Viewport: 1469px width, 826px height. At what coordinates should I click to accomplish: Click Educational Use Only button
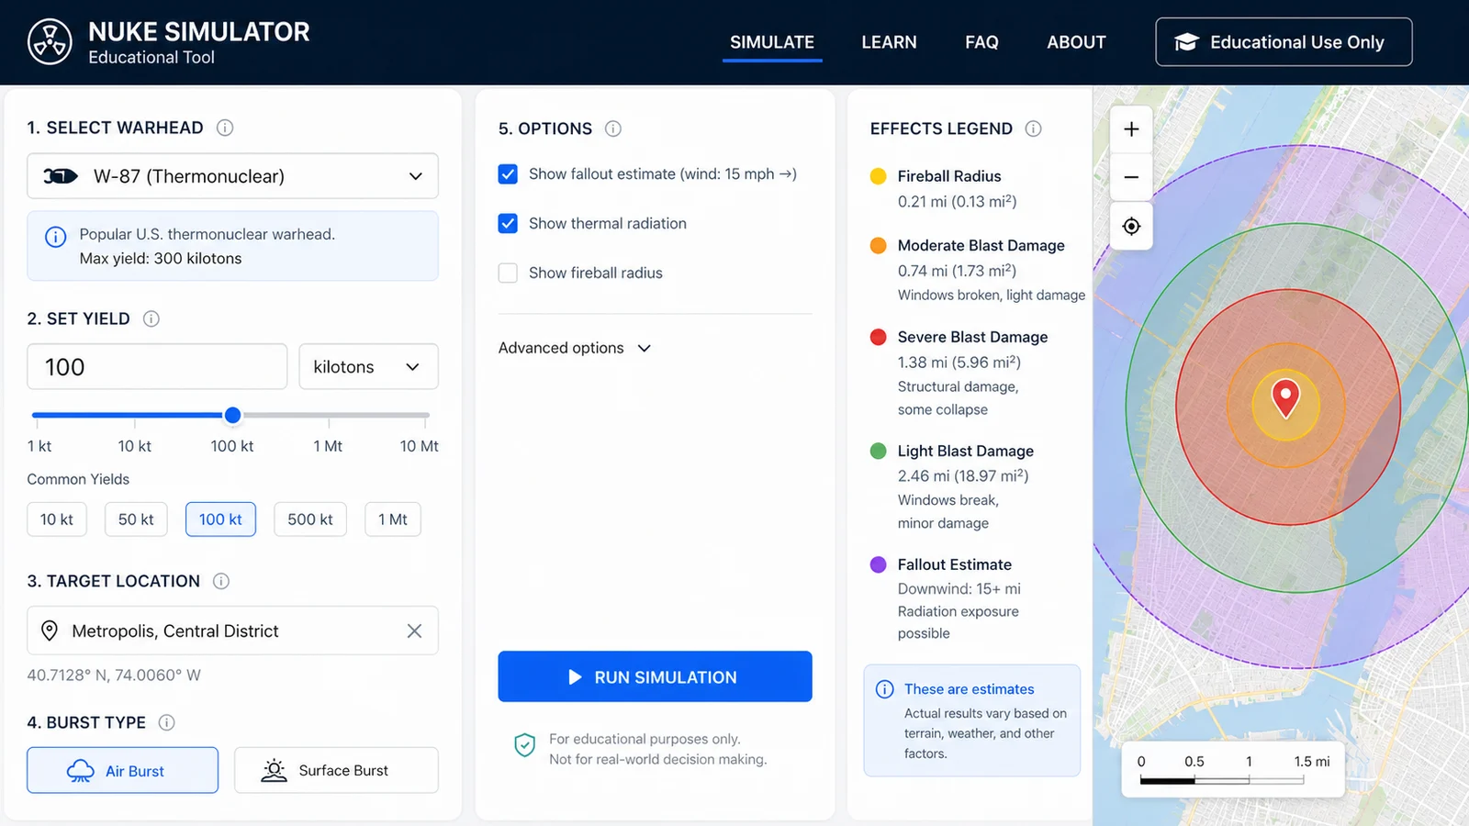pos(1284,42)
